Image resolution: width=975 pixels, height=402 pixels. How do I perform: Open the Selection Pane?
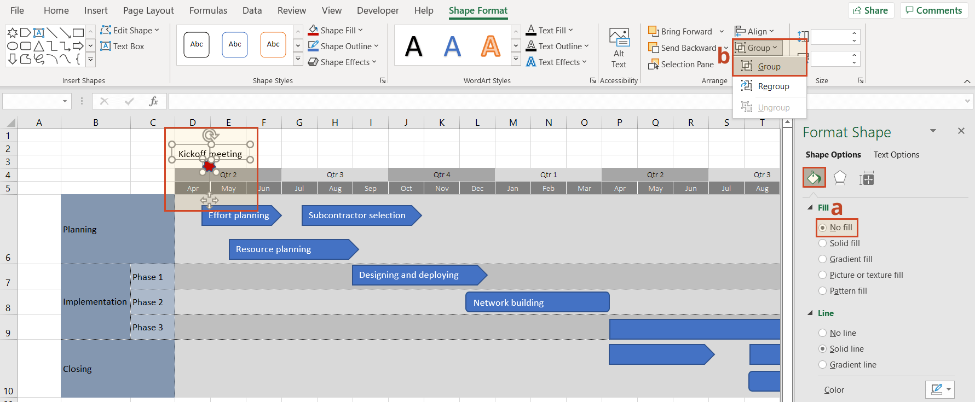tap(681, 65)
